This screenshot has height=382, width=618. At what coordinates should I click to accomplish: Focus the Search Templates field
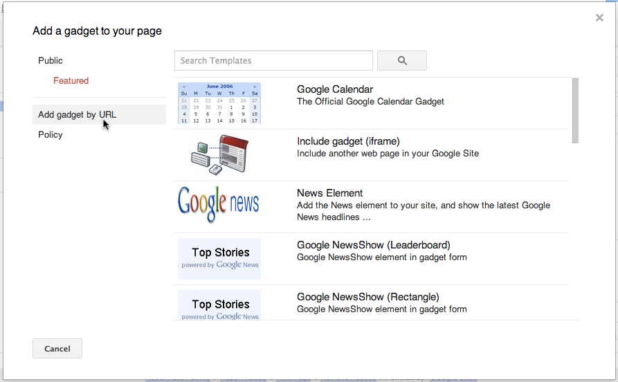click(x=273, y=60)
